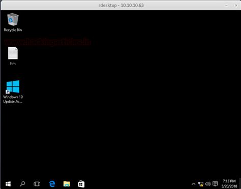Open Microsoft Store from the taskbar

click(81, 184)
